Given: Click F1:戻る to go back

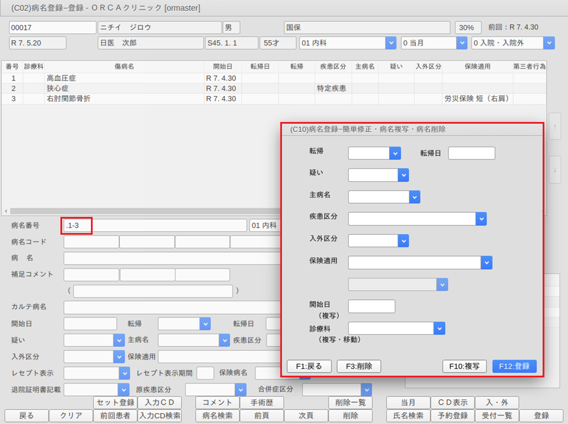Looking at the screenshot, I should point(308,366).
